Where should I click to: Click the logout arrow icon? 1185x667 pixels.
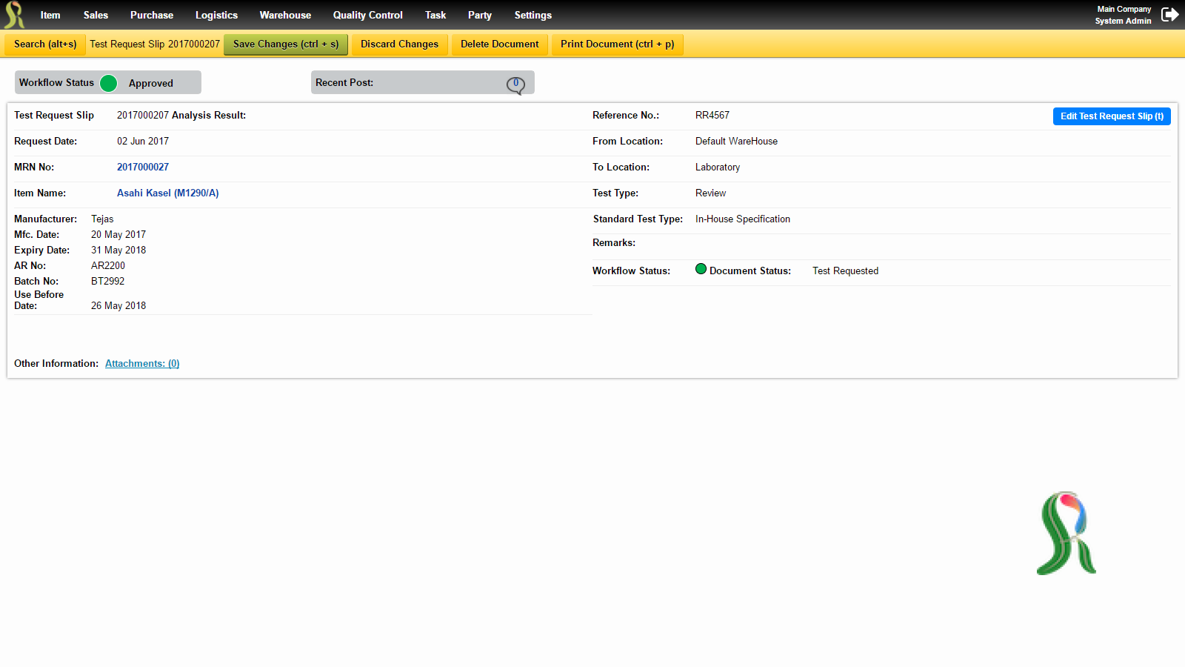click(1170, 15)
